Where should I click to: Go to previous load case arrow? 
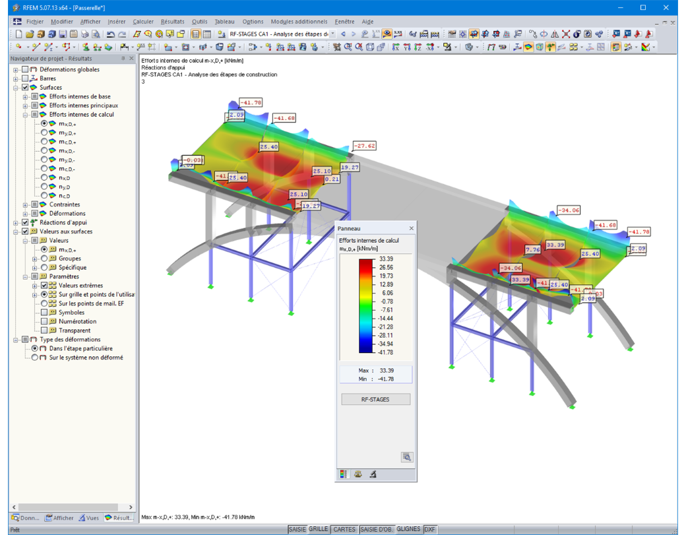(x=343, y=34)
